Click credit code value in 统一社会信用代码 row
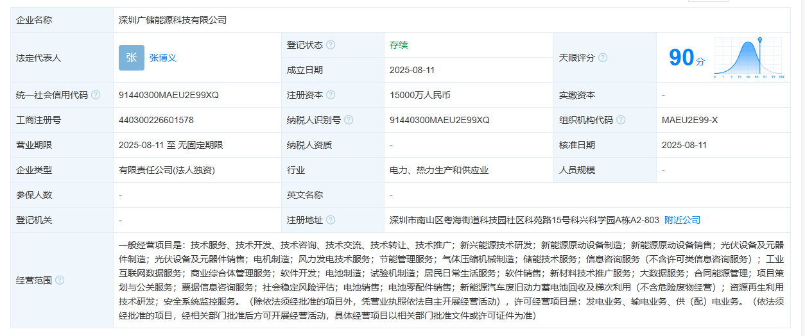The width and height of the screenshot is (805, 336). click(x=169, y=95)
